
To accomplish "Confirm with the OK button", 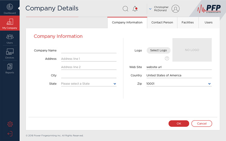I will [179, 124].
